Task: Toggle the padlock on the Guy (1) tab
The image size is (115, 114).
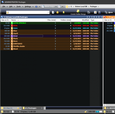Action: (x=18, y=108)
